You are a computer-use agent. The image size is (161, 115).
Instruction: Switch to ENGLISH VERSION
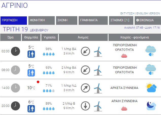coord(149,13)
